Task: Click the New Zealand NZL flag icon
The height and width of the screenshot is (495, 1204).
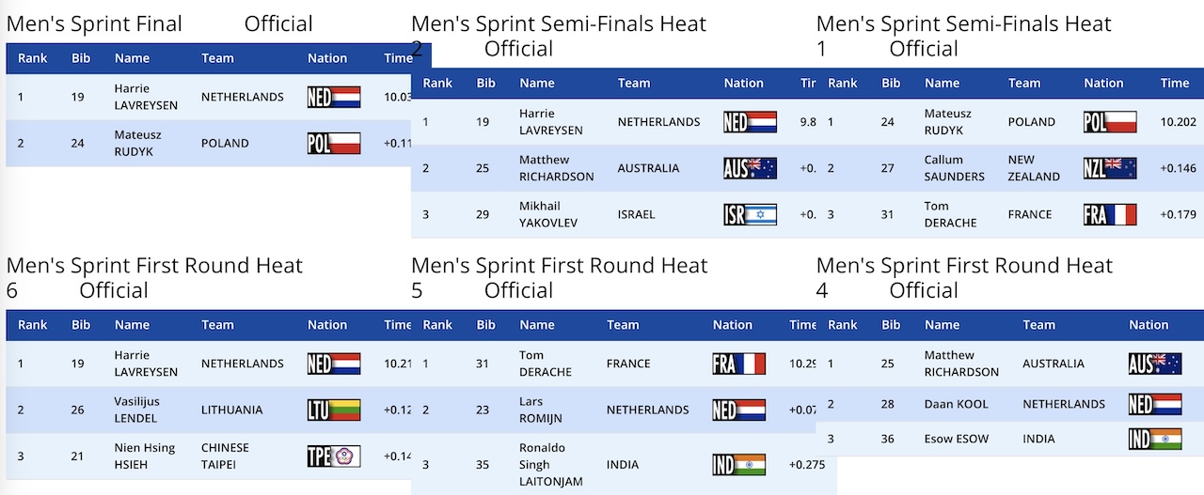Action: pos(1110,168)
